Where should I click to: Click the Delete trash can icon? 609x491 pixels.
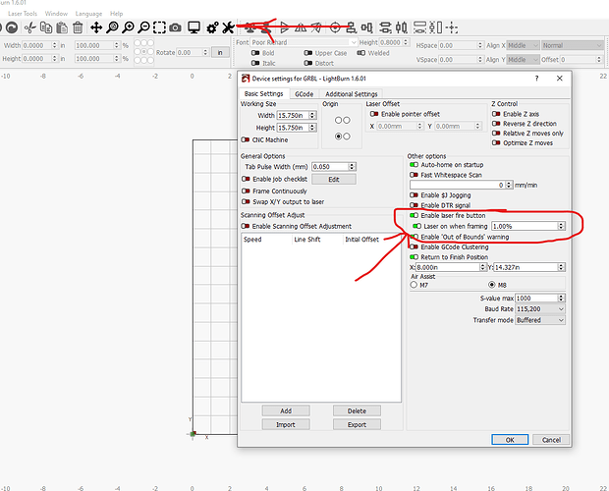(78, 27)
